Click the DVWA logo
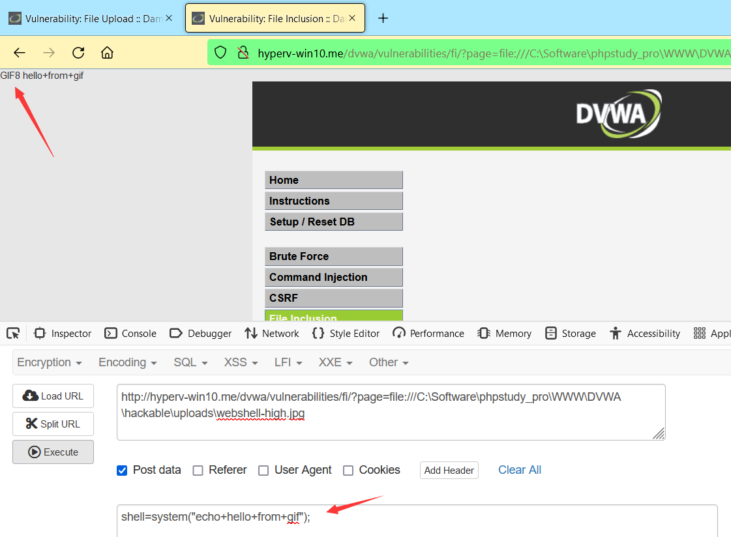This screenshot has height=537, width=731. (x=619, y=114)
